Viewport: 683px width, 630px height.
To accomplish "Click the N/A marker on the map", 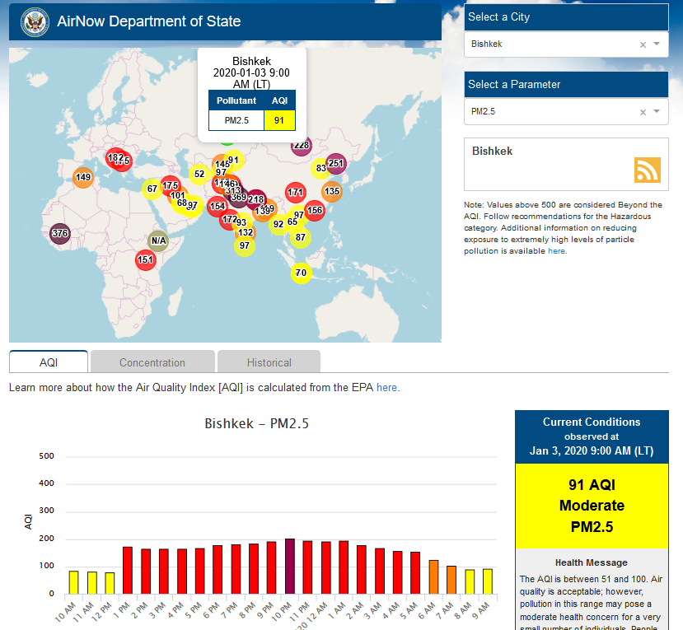I will pos(158,240).
